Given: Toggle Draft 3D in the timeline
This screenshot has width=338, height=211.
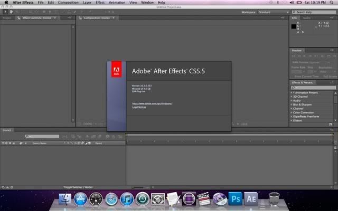Looking at the screenshot, I should point(79,137).
